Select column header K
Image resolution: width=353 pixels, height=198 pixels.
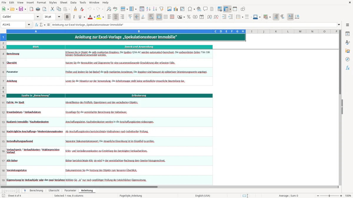276,31
